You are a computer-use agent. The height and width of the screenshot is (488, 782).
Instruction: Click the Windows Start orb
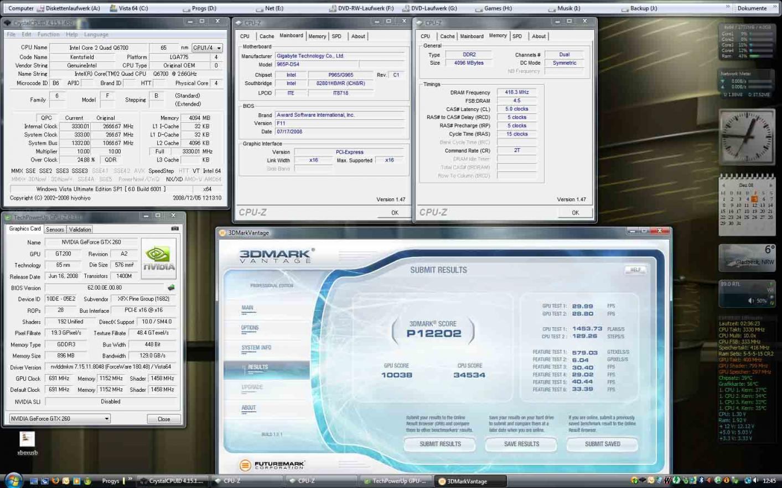click(x=13, y=480)
